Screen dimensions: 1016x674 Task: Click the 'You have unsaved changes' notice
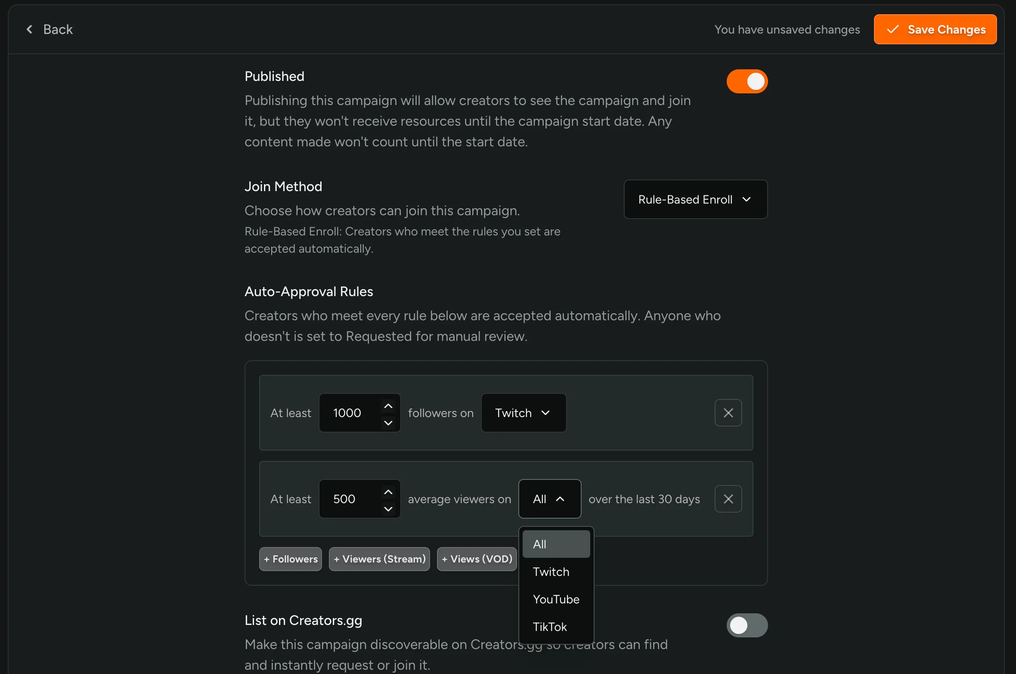pos(787,29)
